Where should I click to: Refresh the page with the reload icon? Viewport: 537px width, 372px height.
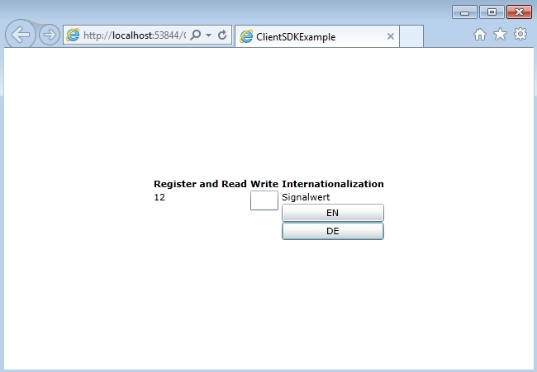coord(222,36)
